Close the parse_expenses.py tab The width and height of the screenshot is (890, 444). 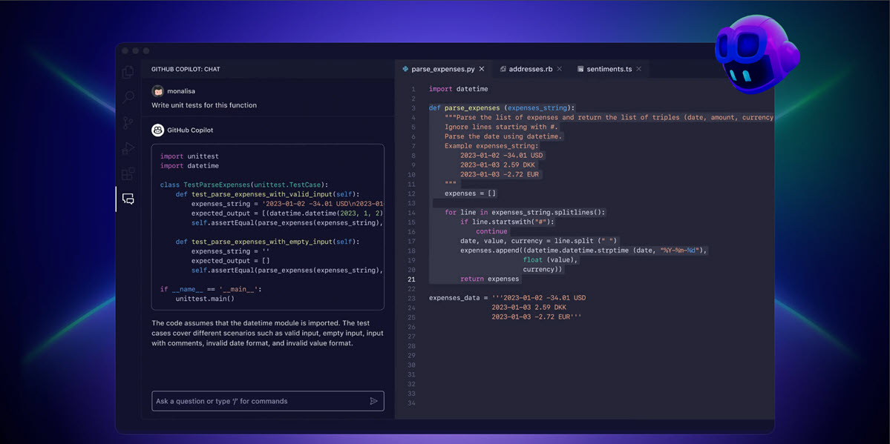coord(481,68)
